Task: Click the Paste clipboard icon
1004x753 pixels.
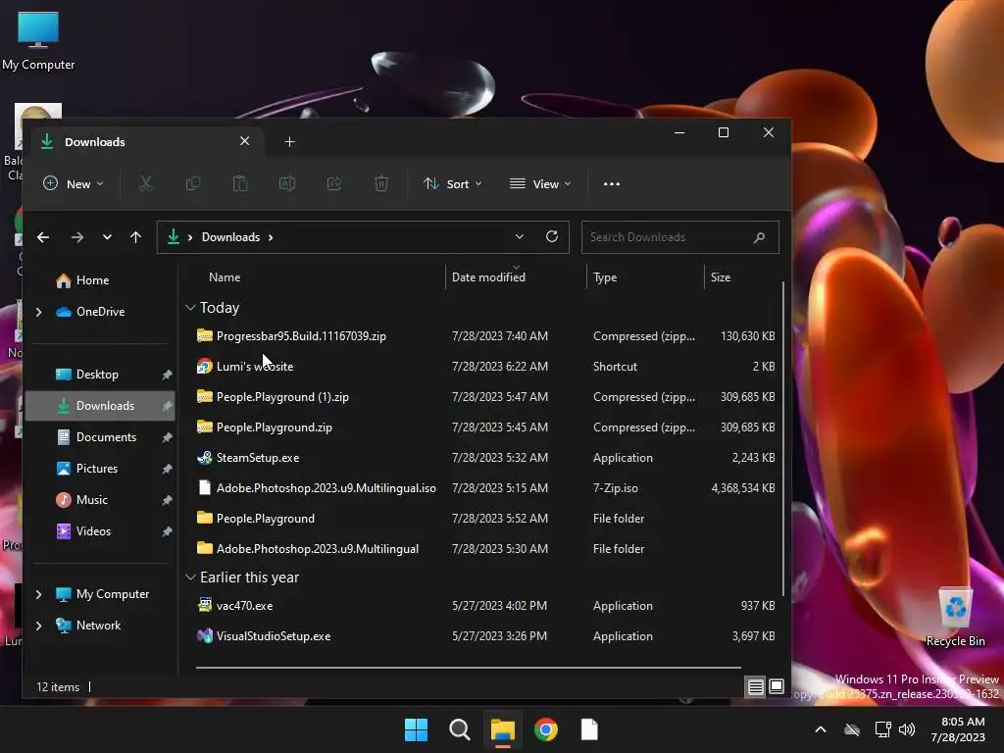Action: [x=240, y=183]
